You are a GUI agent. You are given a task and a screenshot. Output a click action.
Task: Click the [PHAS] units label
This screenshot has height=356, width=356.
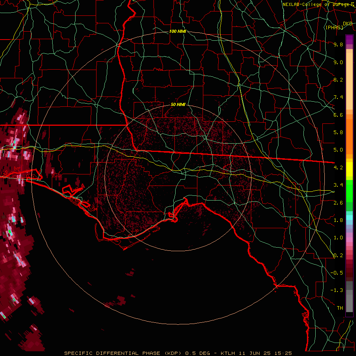334,27
